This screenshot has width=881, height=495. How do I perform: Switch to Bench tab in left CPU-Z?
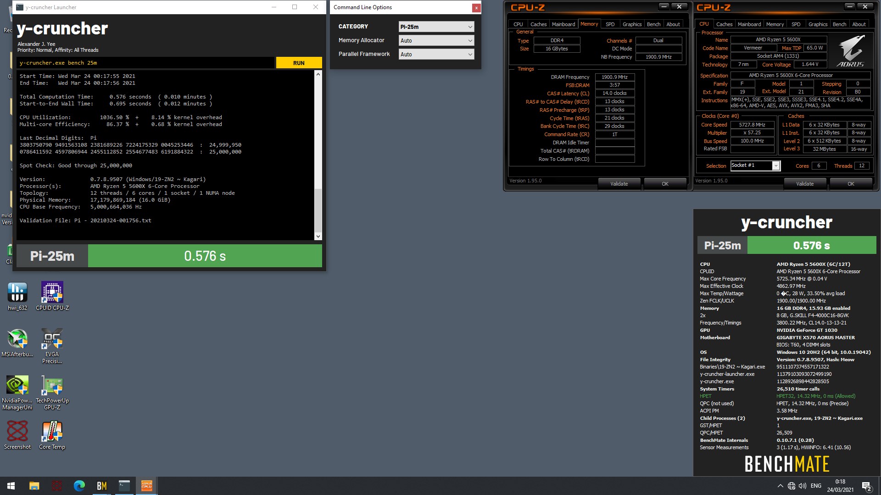coord(653,24)
